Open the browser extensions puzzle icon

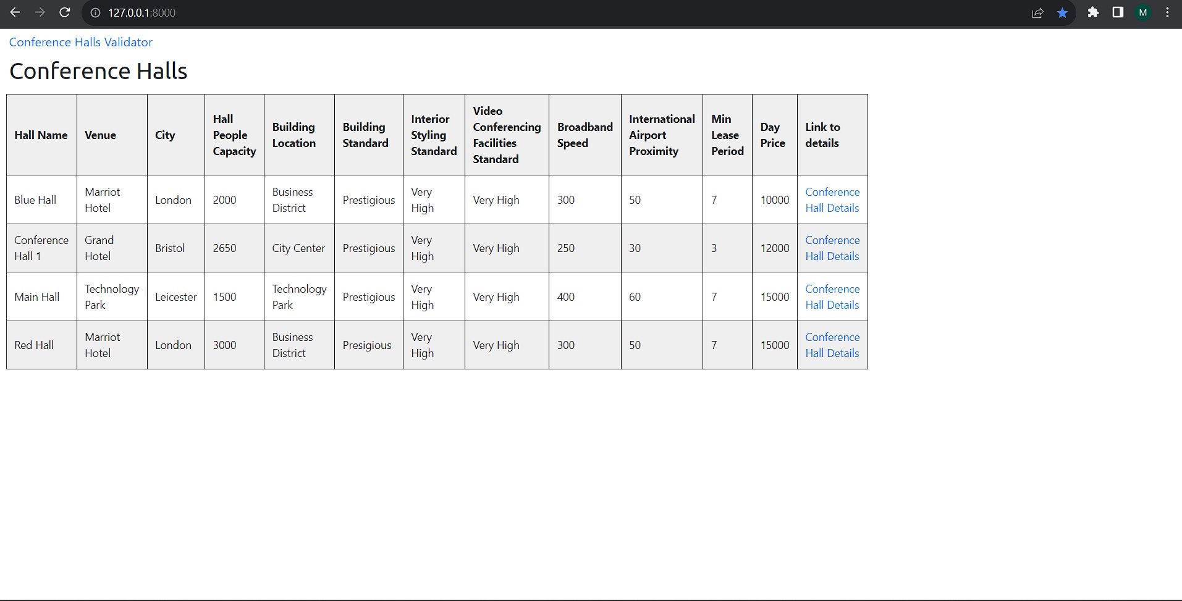click(1093, 12)
